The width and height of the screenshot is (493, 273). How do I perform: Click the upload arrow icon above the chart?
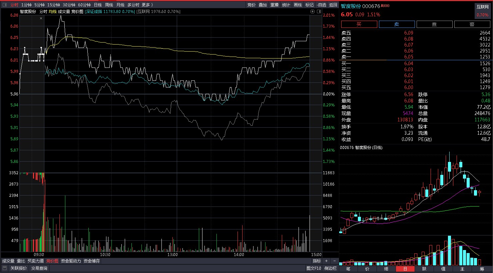(x=313, y=11)
